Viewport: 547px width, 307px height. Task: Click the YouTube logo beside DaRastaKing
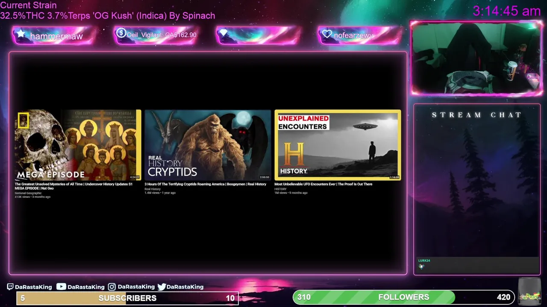click(61, 287)
